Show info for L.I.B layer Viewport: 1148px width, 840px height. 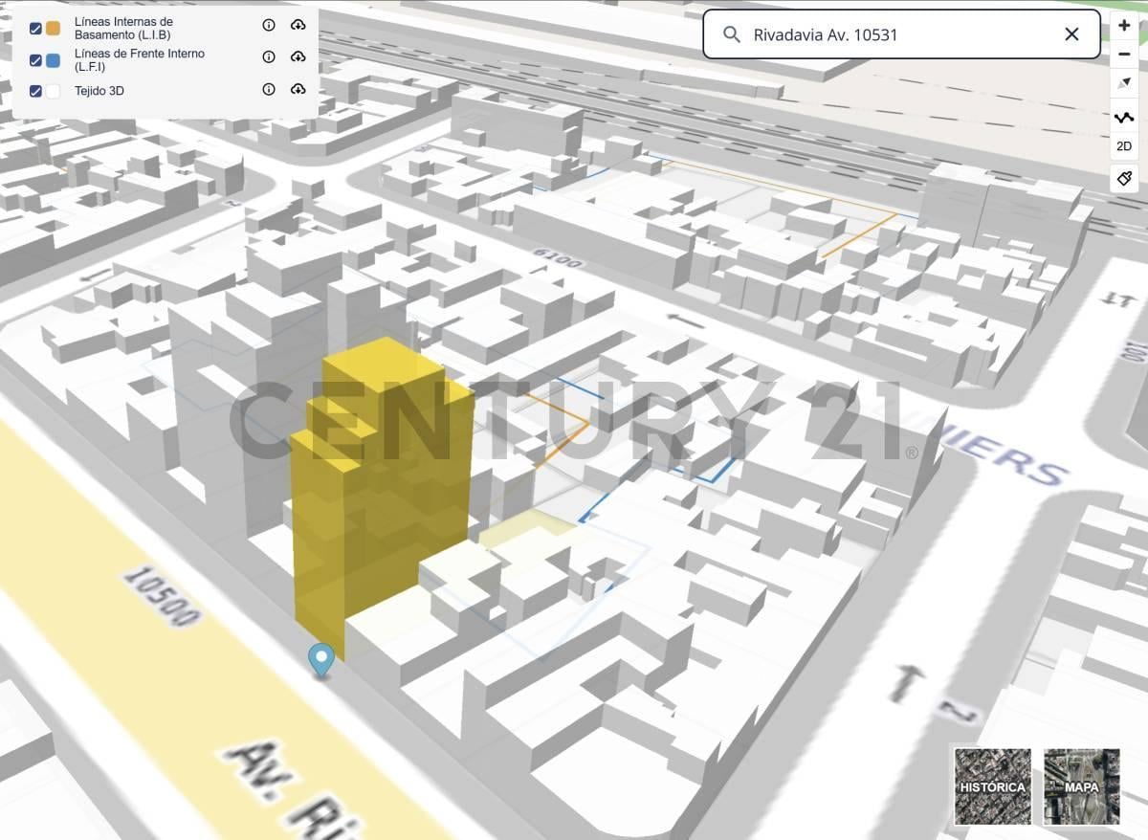point(269,25)
